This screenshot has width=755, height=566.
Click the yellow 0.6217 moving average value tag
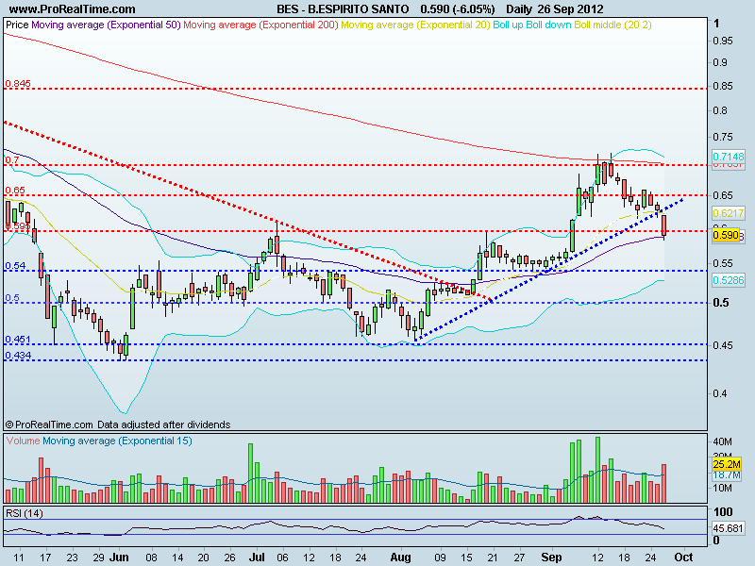tap(728, 213)
